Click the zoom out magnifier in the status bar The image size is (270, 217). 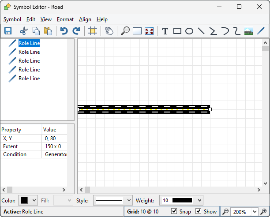pos(225,211)
